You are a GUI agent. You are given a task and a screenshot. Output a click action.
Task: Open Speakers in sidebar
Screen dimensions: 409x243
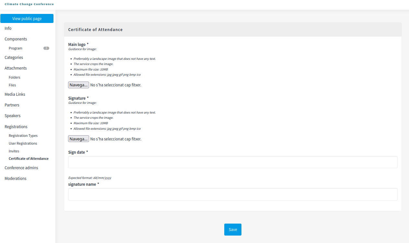coord(13,116)
